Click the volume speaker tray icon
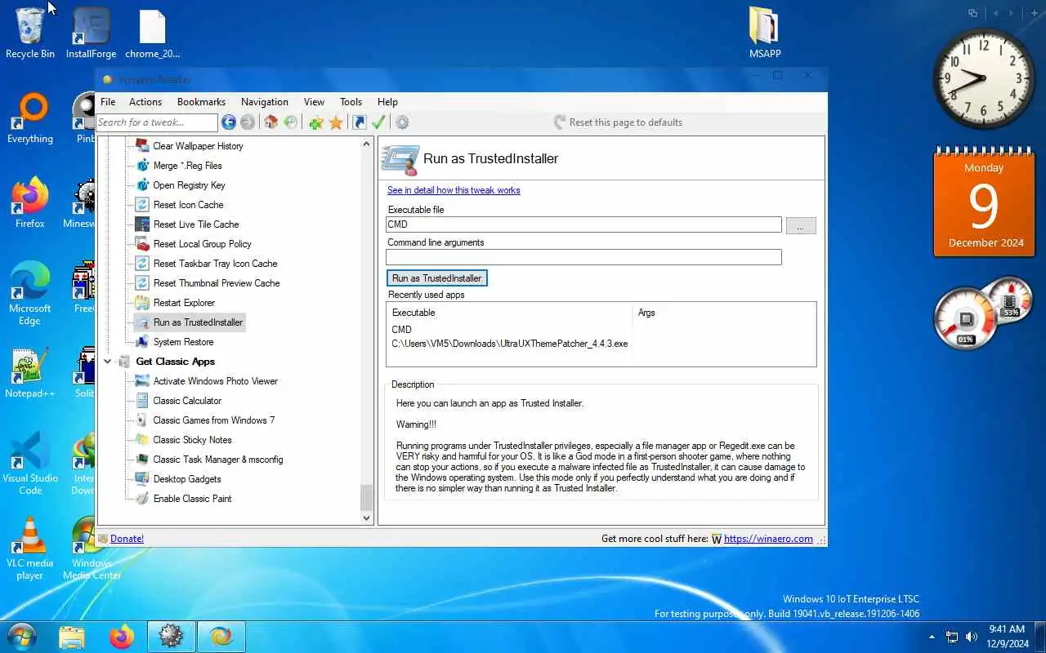The image size is (1046, 653). (972, 637)
